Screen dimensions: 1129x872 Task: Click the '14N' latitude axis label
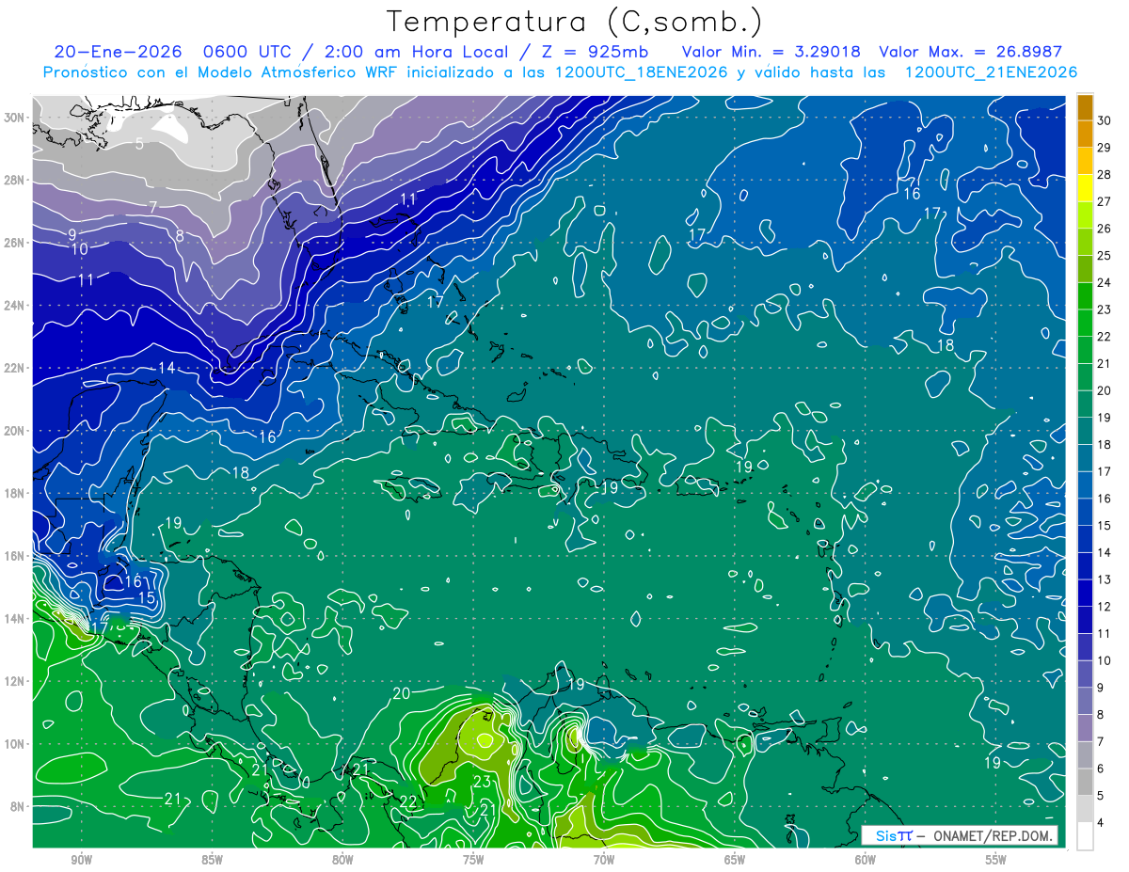point(16,619)
